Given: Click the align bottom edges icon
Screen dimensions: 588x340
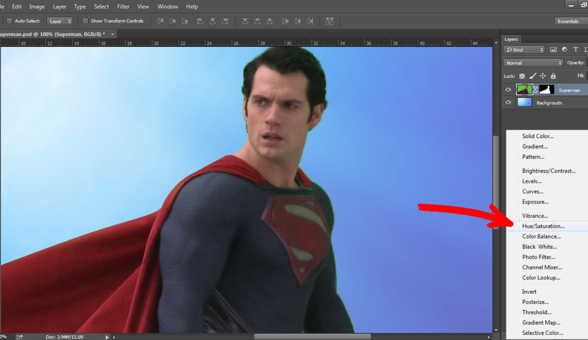Looking at the screenshot, I should pos(185,21).
